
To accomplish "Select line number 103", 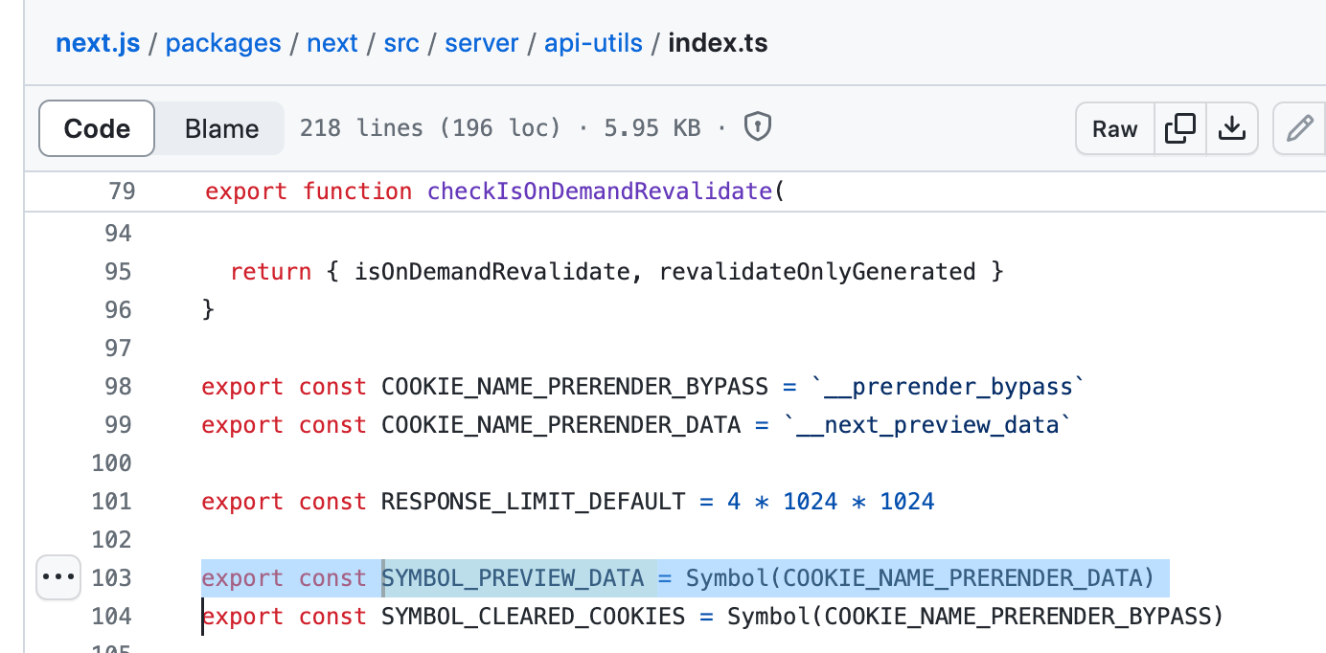I will (111, 578).
